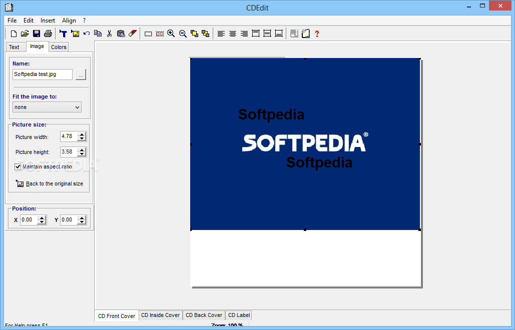
Task: Bring the object to front
Action: coord(194,33)
